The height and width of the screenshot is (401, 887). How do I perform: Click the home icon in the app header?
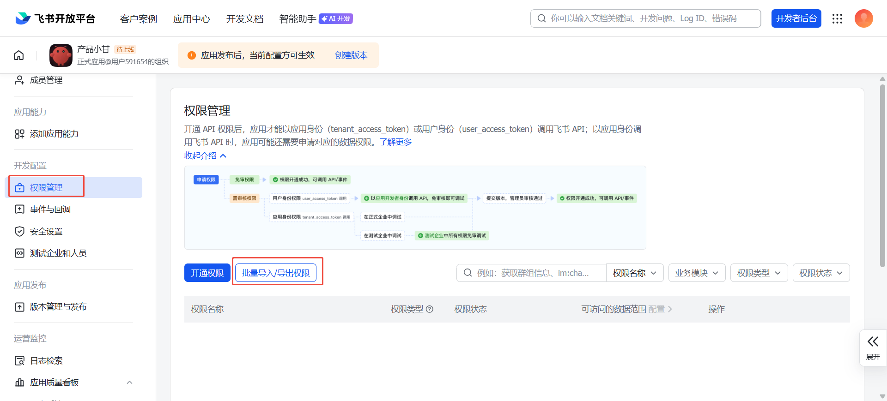pos(19,55)
